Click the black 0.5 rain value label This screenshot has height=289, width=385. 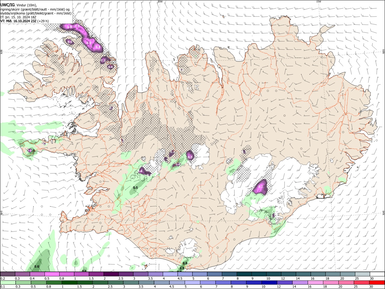click(x=135, y=188)
